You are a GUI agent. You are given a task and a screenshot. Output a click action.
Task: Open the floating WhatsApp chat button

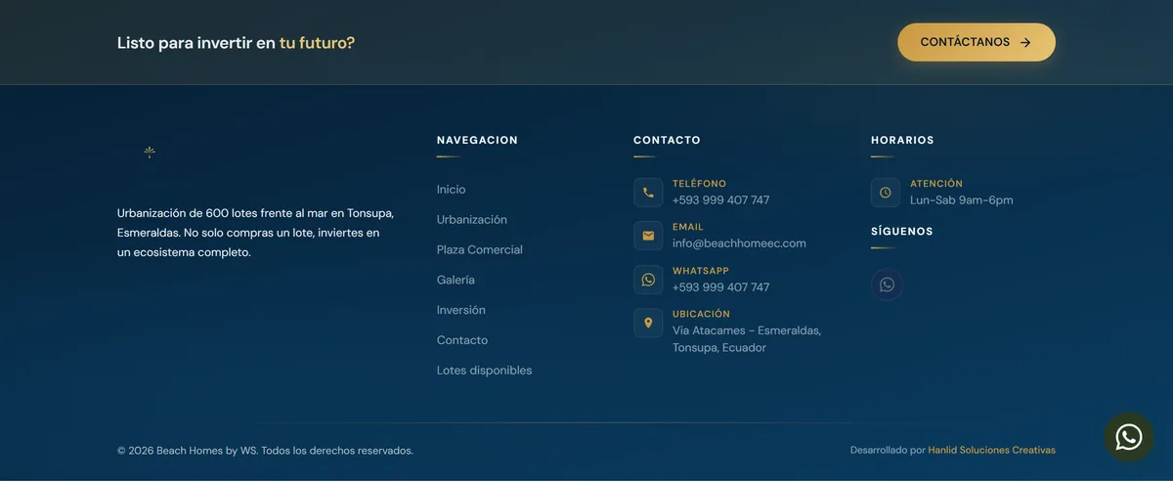[x=1129, y=437]
